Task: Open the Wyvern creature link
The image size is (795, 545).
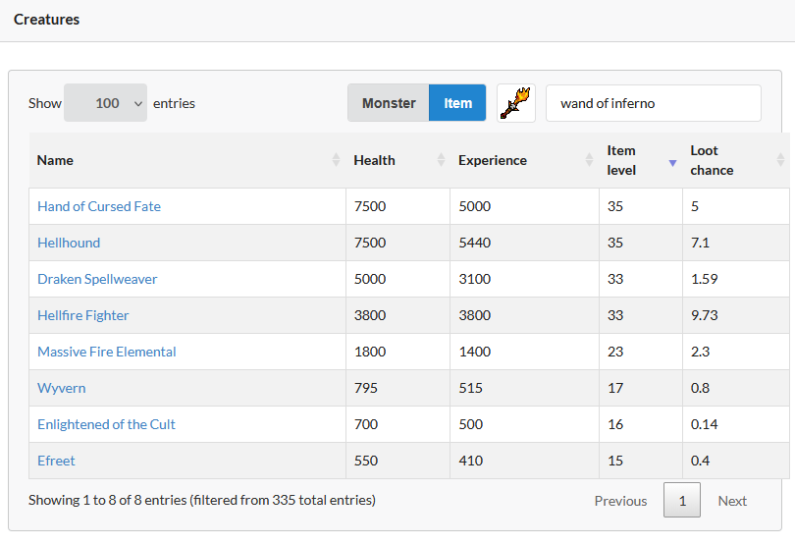Action: tap(62, 388)
